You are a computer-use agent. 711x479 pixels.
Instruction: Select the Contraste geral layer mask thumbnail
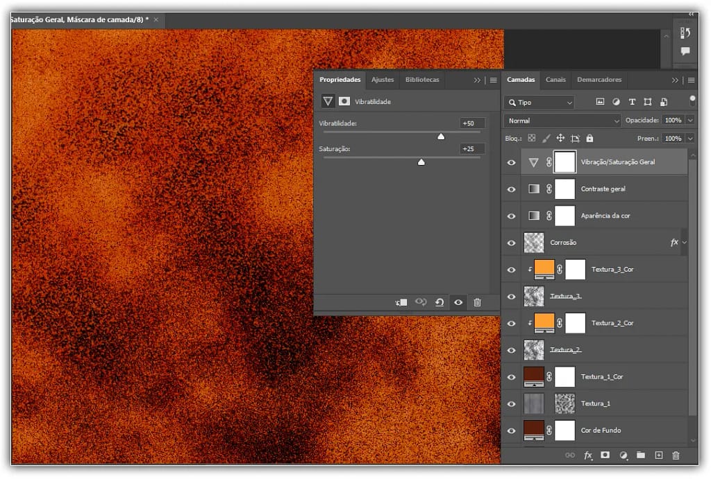point(564,189)
